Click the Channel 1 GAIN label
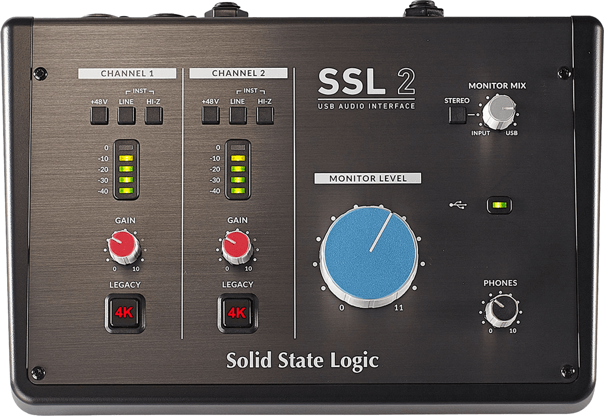604x416 pixels. click(125, 220)
